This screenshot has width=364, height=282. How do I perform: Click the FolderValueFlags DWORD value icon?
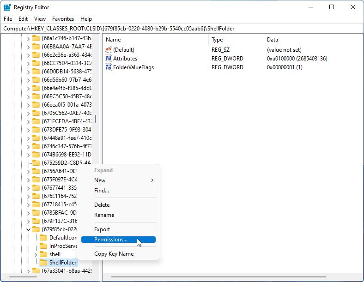109,67
